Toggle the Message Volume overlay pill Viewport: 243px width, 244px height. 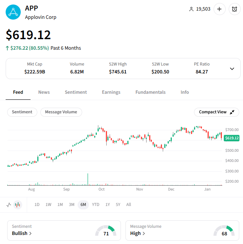(x=61, y=112)
